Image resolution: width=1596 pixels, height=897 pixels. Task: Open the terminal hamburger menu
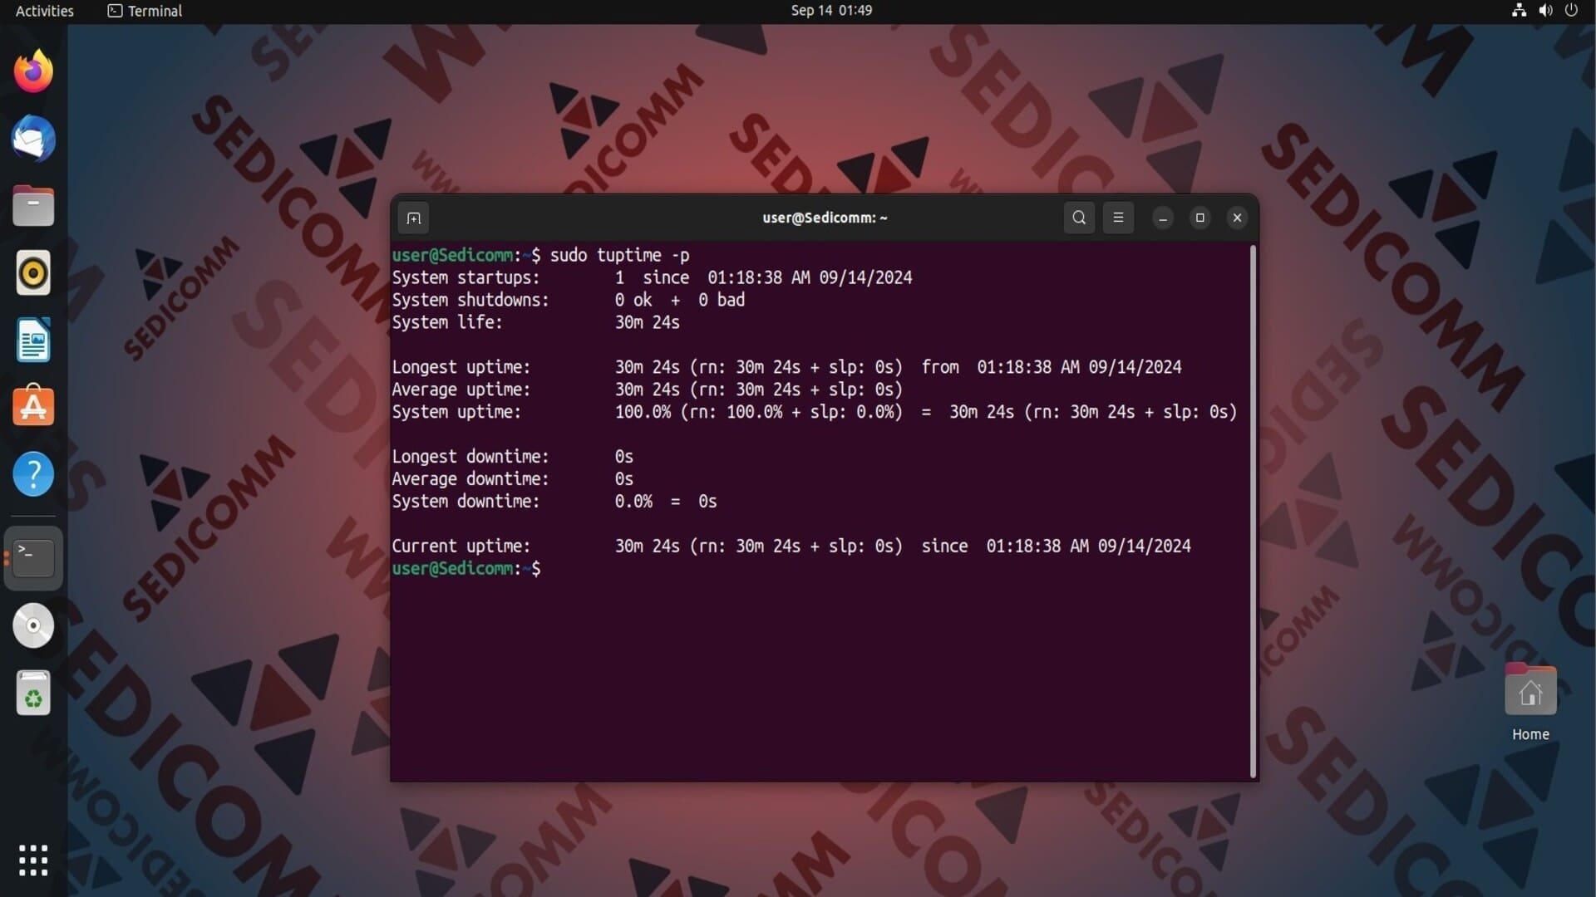(1118, 218)
